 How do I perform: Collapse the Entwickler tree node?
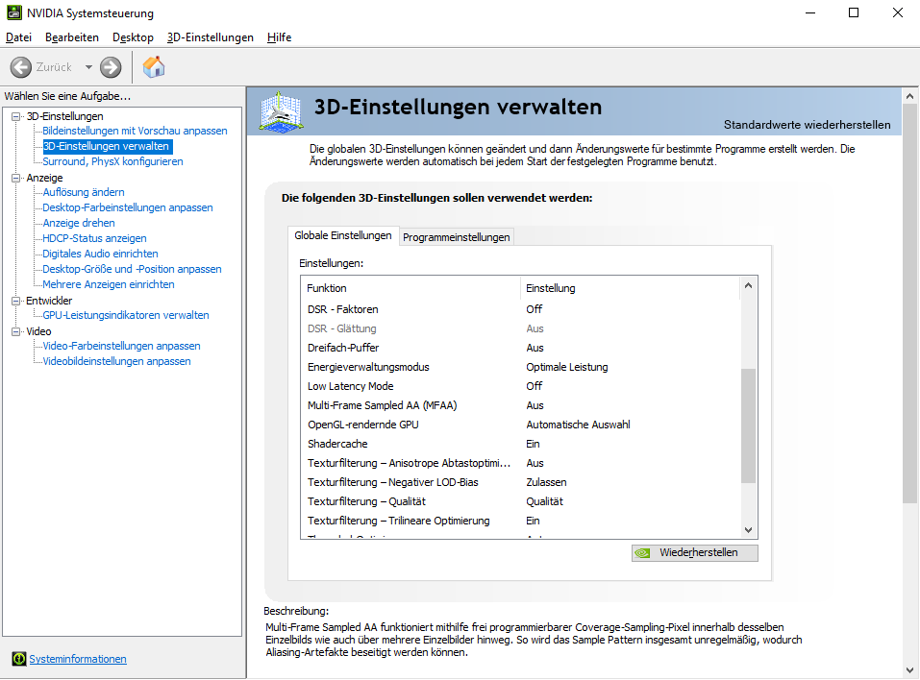16,301
